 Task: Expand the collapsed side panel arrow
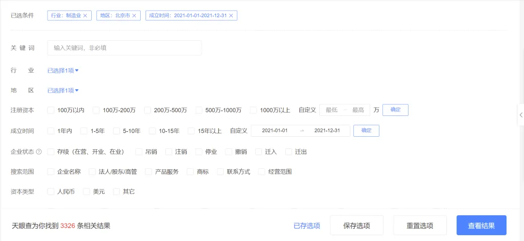coord(521,115)
